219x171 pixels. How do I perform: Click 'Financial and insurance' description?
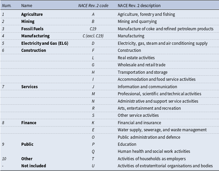(139, 123)
